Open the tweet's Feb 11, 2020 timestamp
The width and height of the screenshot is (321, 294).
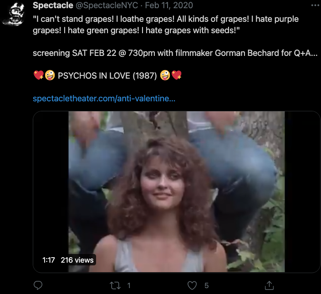[169, 5]
